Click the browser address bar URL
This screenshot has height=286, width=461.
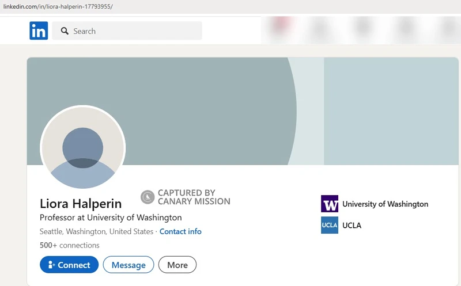pyautogui.click(x=58, y=6)
